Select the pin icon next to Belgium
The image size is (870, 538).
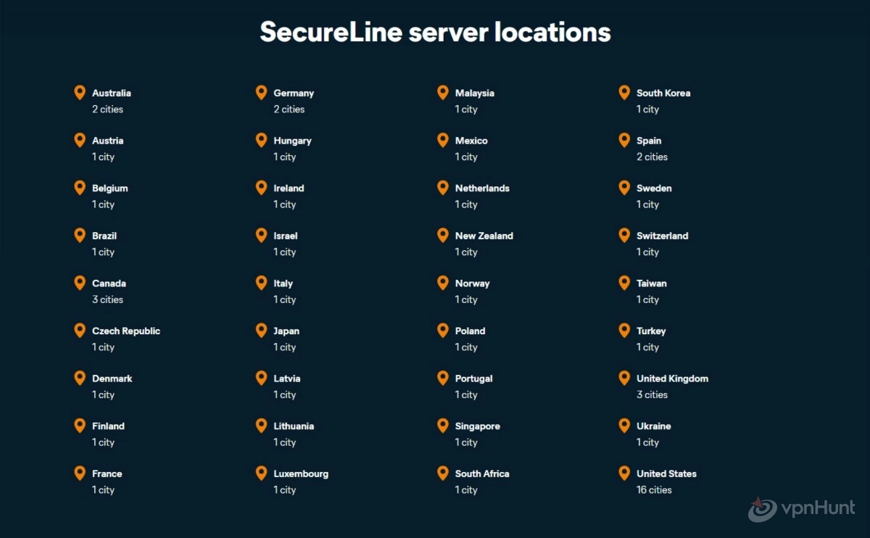[x=80, y=188]
